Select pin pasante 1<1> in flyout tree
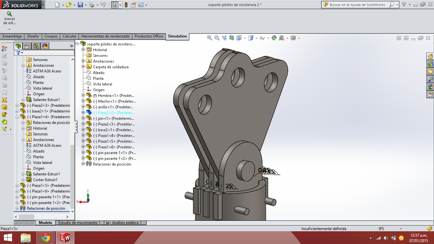The height and width of the screenshot is (244, 434). point(114,153)
